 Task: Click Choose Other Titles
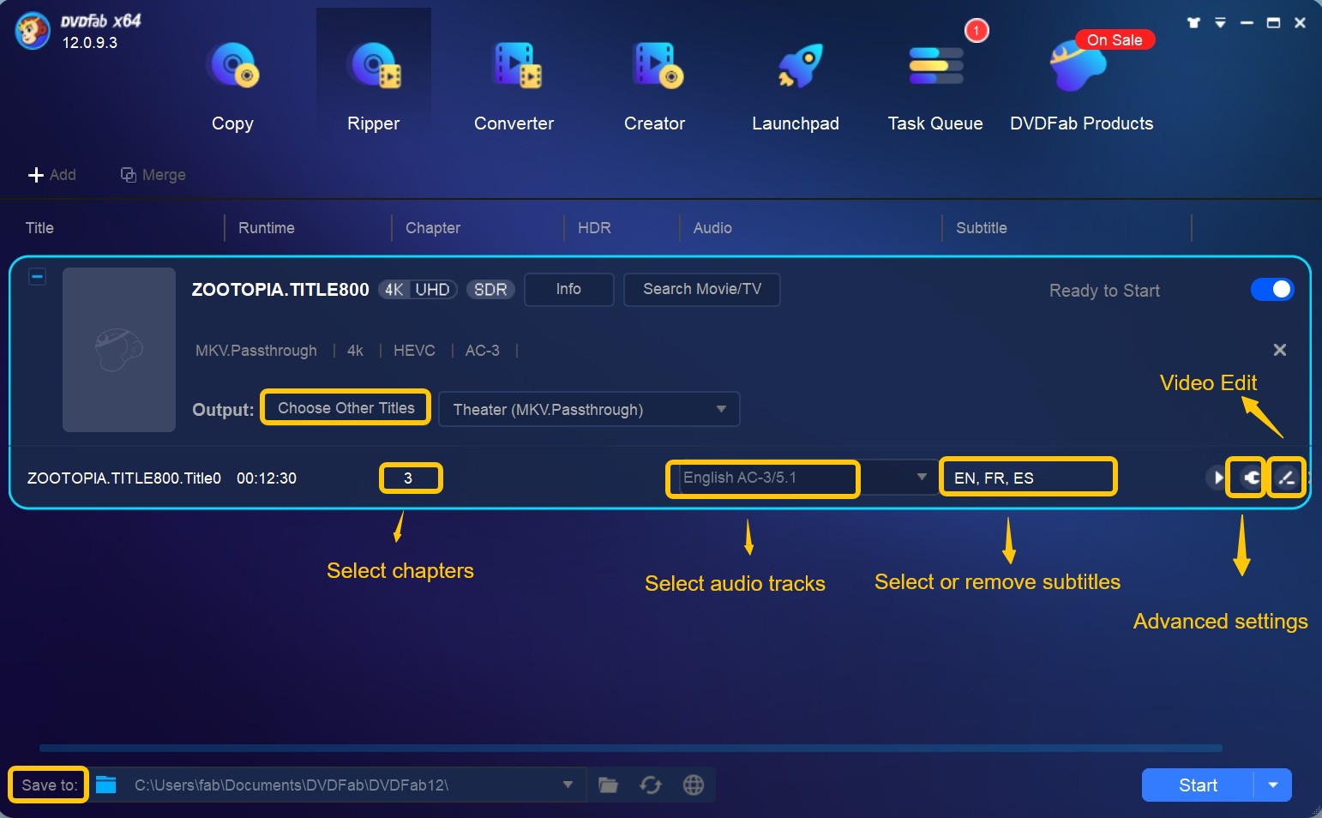click(x=346, y=408)
